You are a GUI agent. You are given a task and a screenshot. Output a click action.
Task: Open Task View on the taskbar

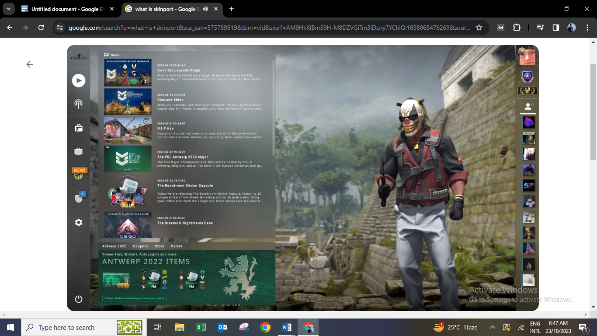coord(157,327)
